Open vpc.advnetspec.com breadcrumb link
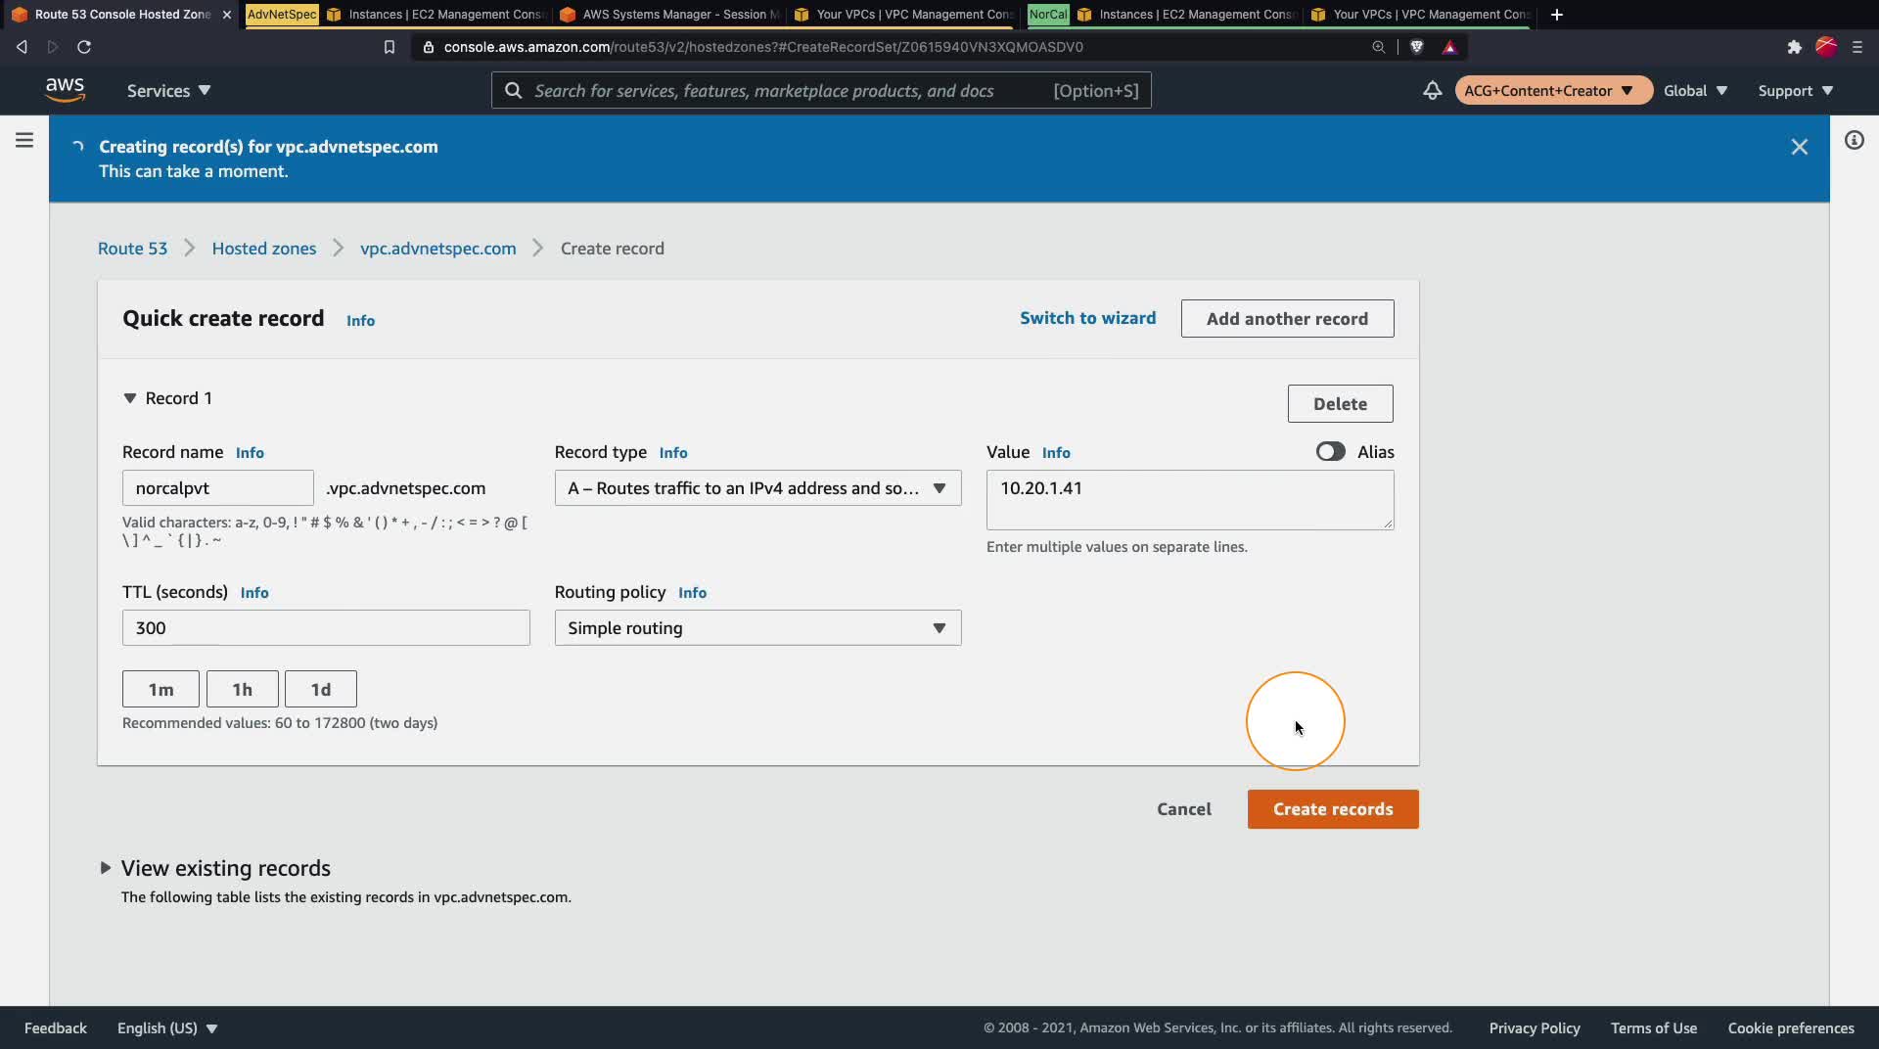The image size is (1879, 1049). tap(437, 249)
